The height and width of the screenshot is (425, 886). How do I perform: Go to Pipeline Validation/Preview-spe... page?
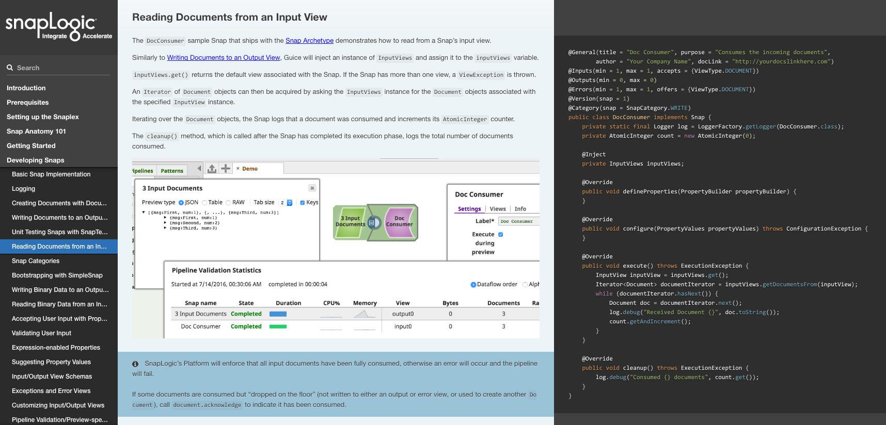pos(59,419)
